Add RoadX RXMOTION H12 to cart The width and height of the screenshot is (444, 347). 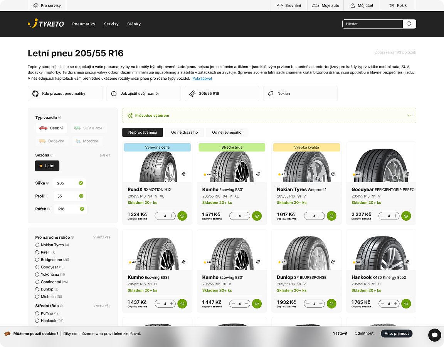click(x=182, y=216)
